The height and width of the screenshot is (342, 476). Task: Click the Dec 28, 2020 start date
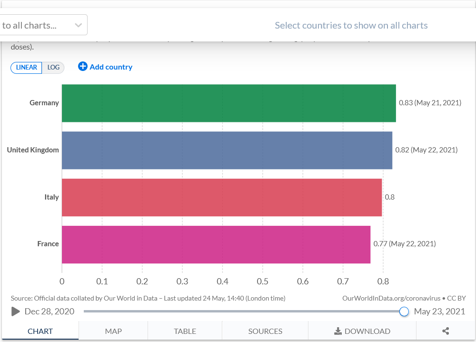coord(50,312)
